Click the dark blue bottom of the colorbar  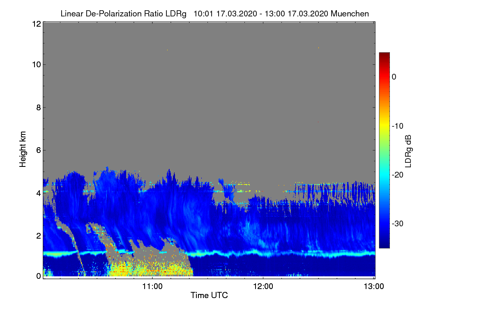pyautogui.click(x=384, y=244)
